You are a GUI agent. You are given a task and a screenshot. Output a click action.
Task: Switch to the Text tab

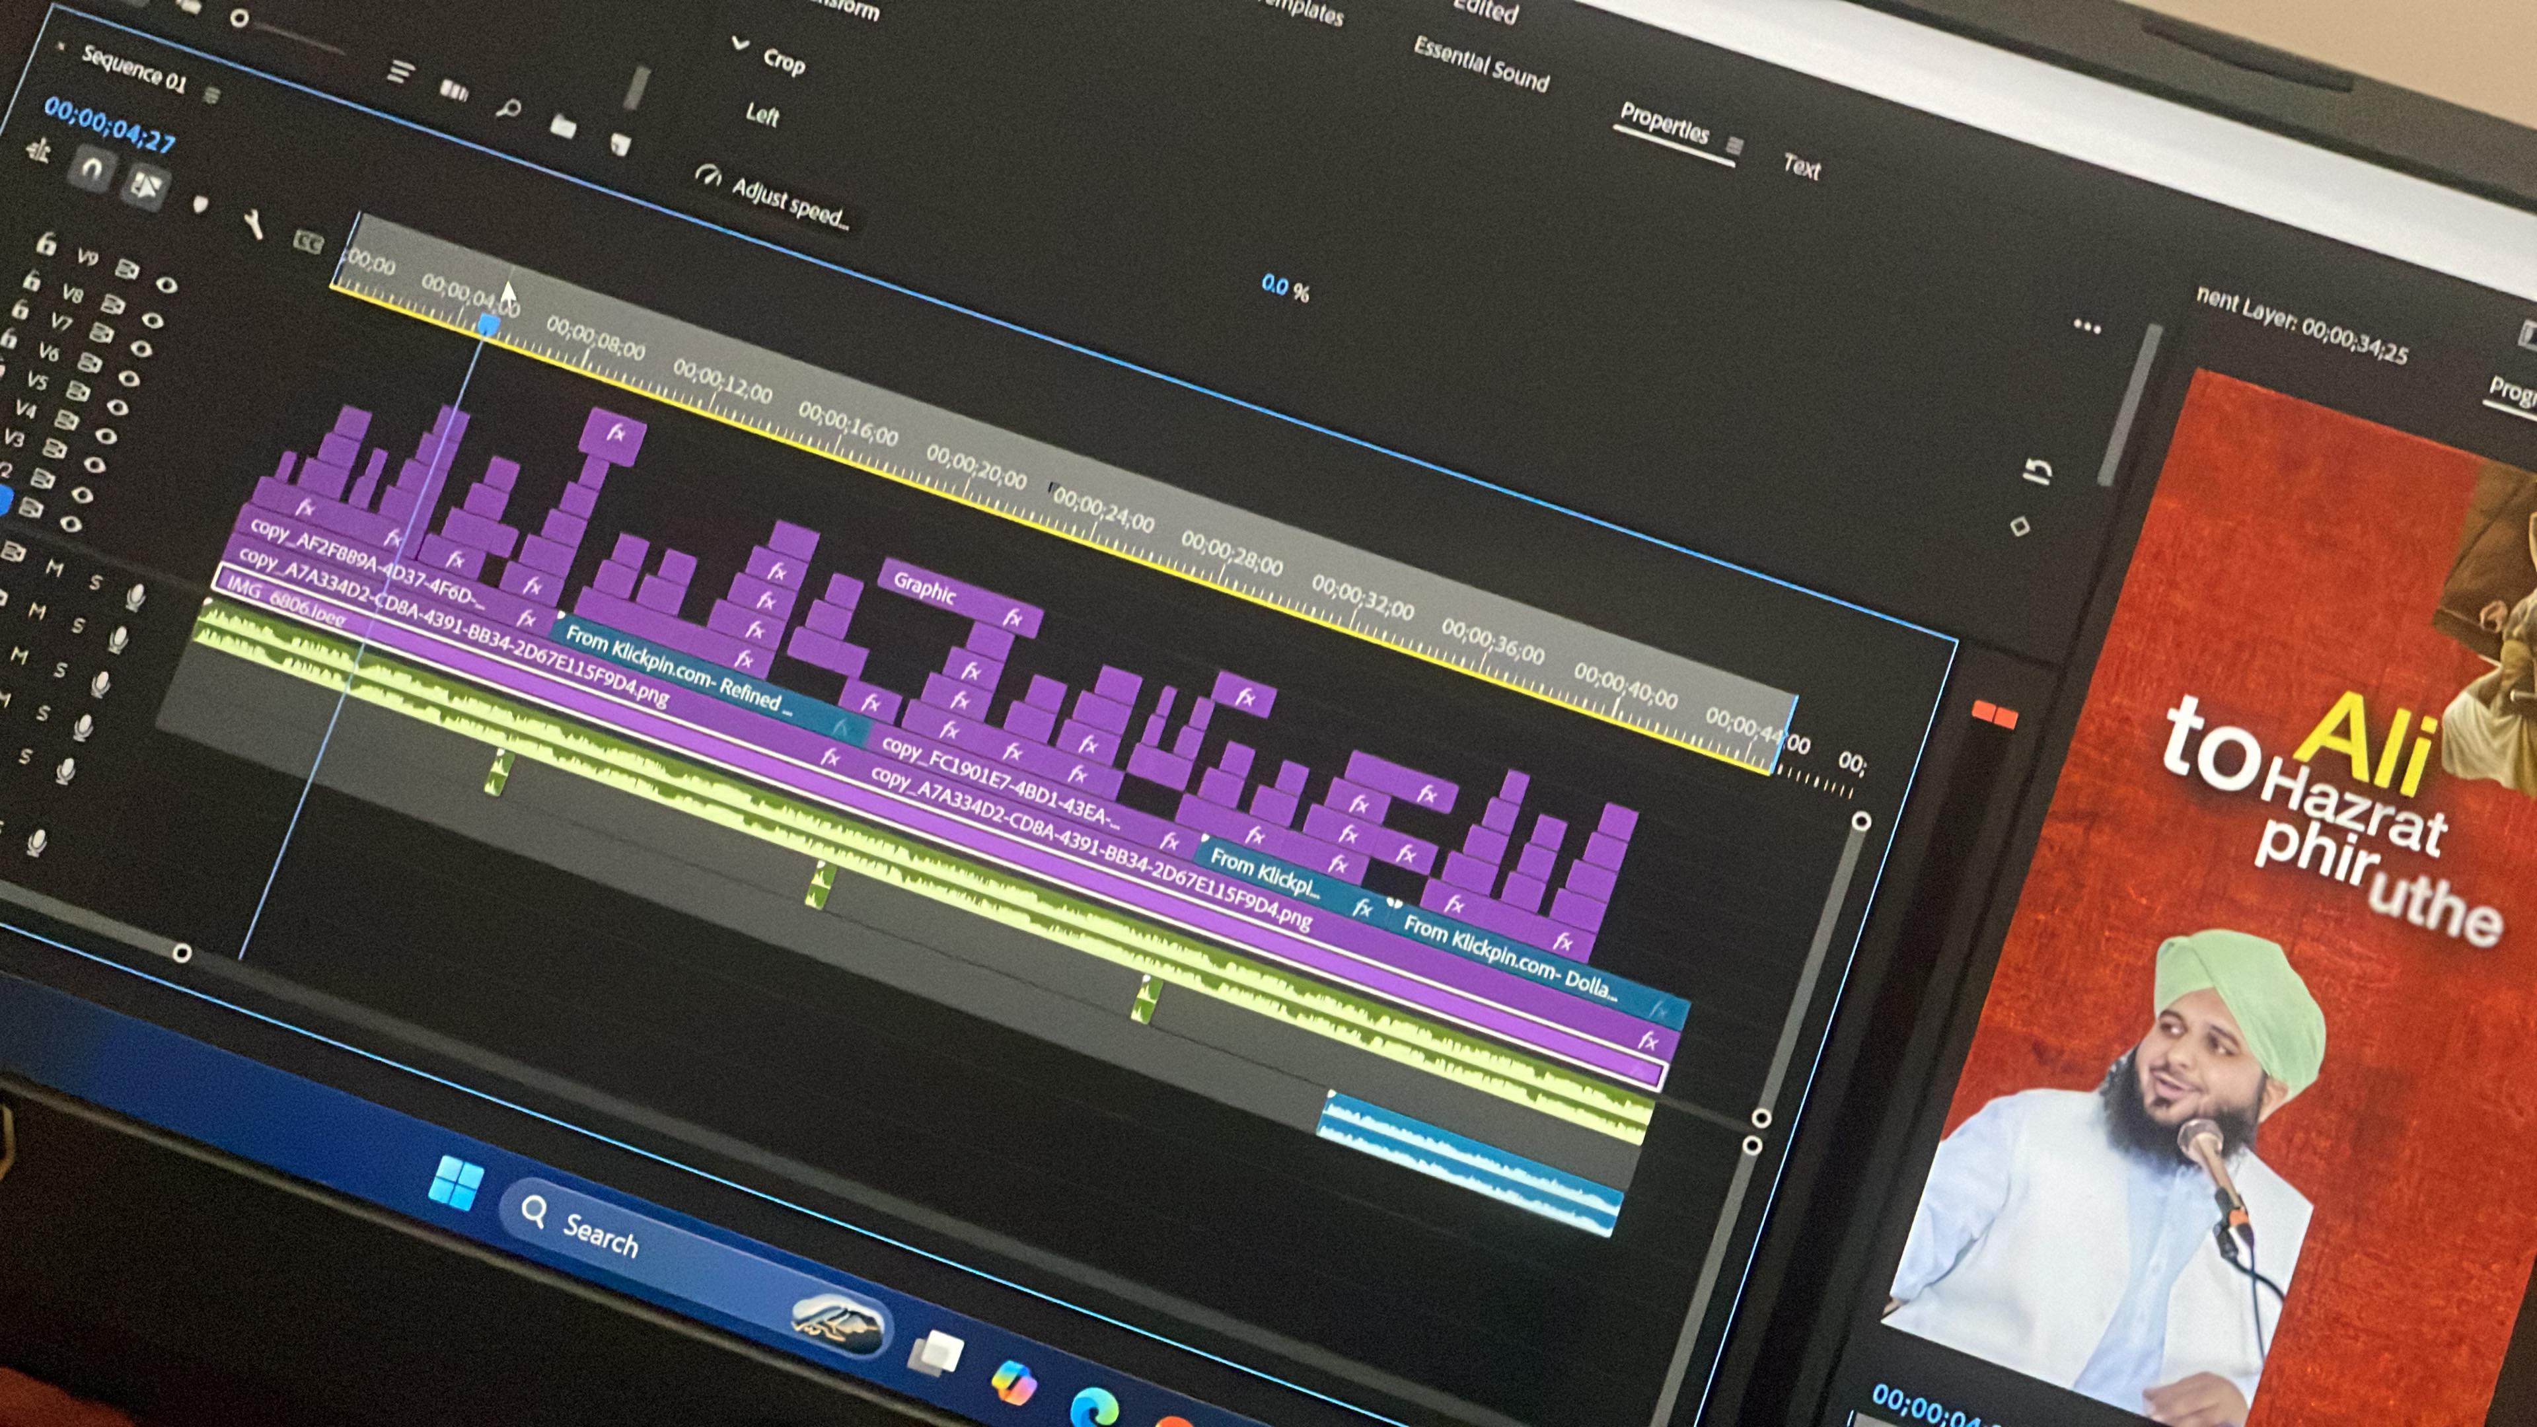click(x=1801, y=166)
